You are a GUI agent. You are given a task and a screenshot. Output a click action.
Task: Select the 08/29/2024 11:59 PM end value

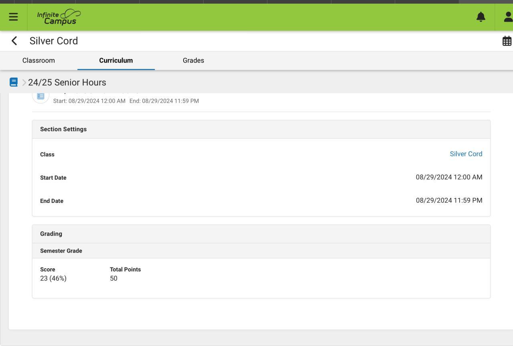[449, 200]
